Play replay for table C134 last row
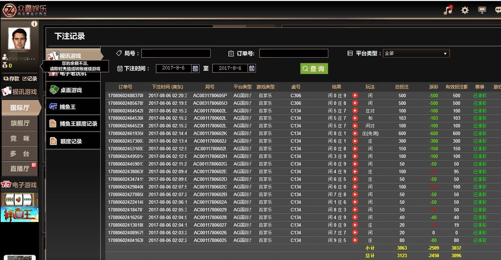 (355, 240)
